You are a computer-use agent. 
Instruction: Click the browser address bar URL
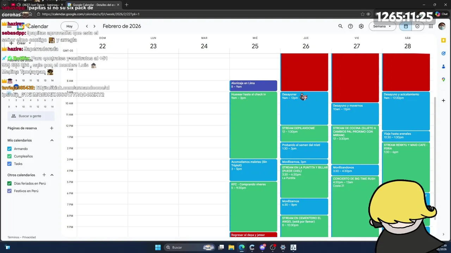pyautogui.click(x=91, y=14)
